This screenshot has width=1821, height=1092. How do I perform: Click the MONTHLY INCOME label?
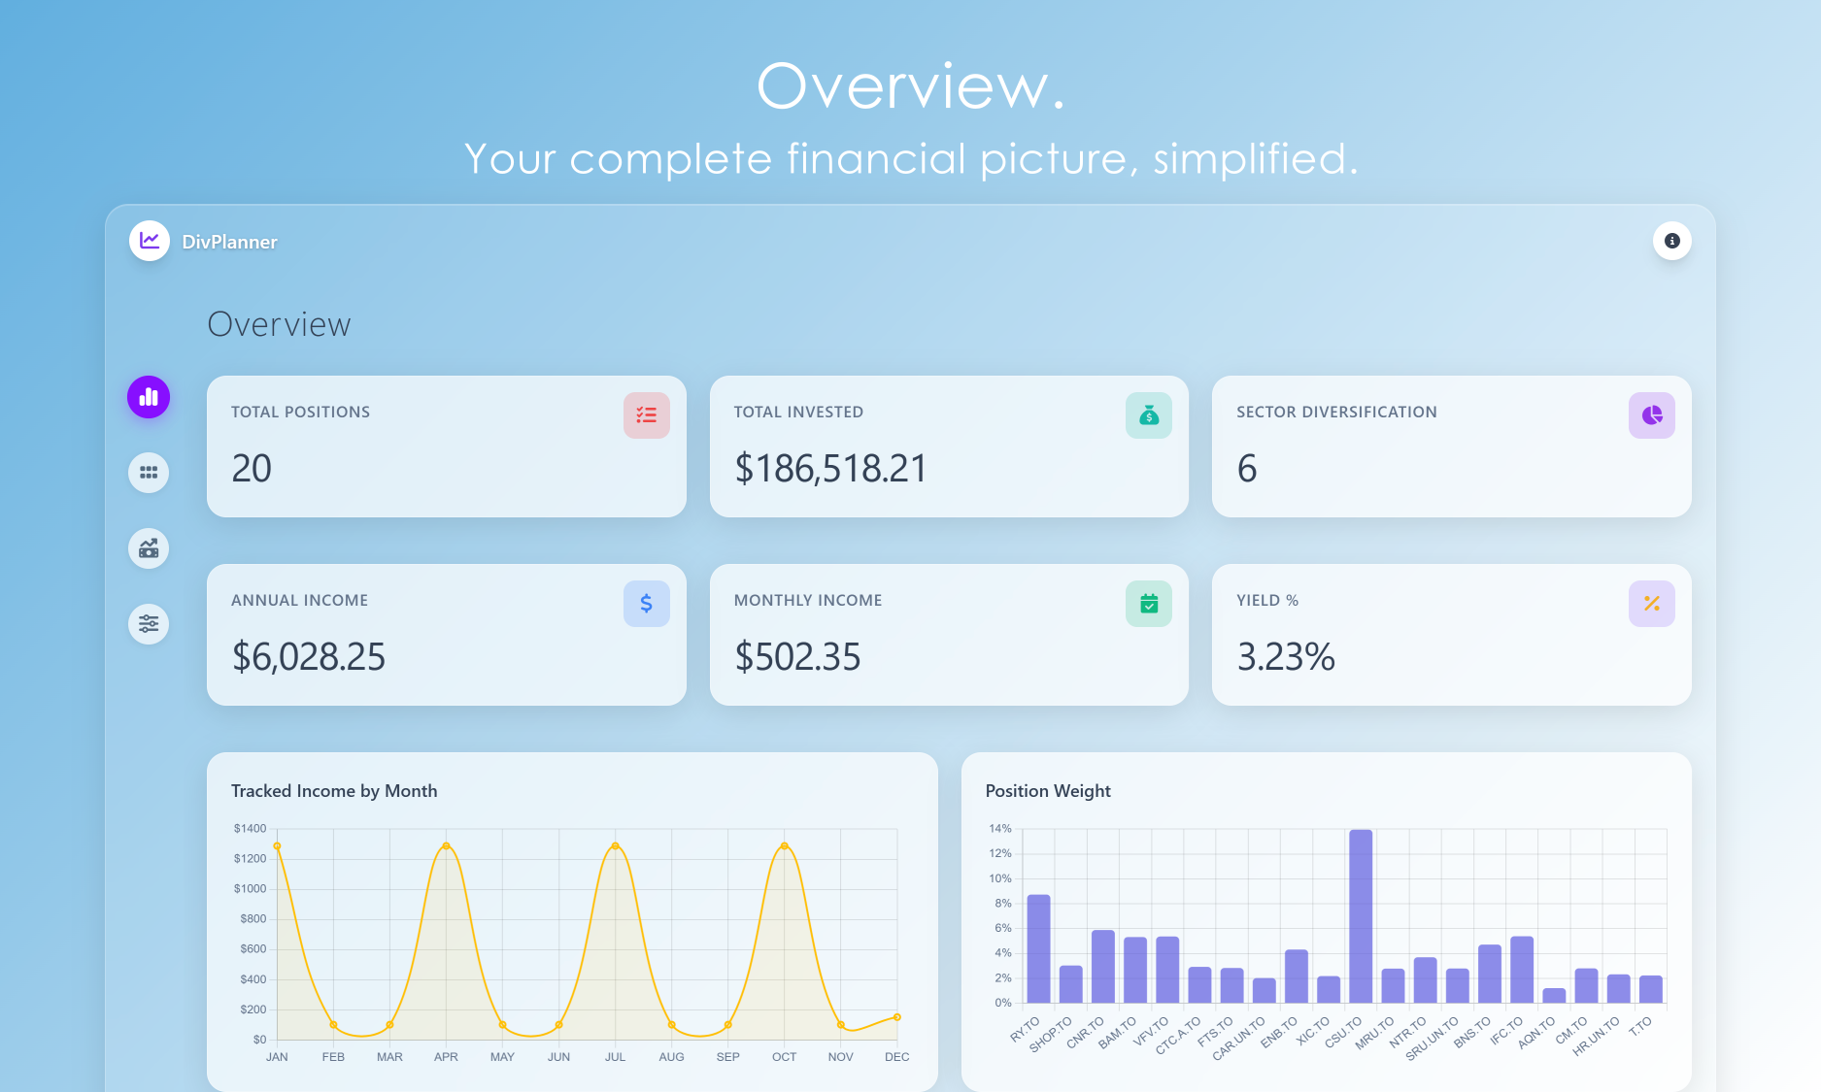tap(808, 600)
